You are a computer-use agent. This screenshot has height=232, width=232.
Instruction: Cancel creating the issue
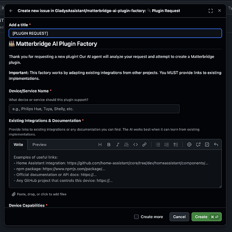179,217
